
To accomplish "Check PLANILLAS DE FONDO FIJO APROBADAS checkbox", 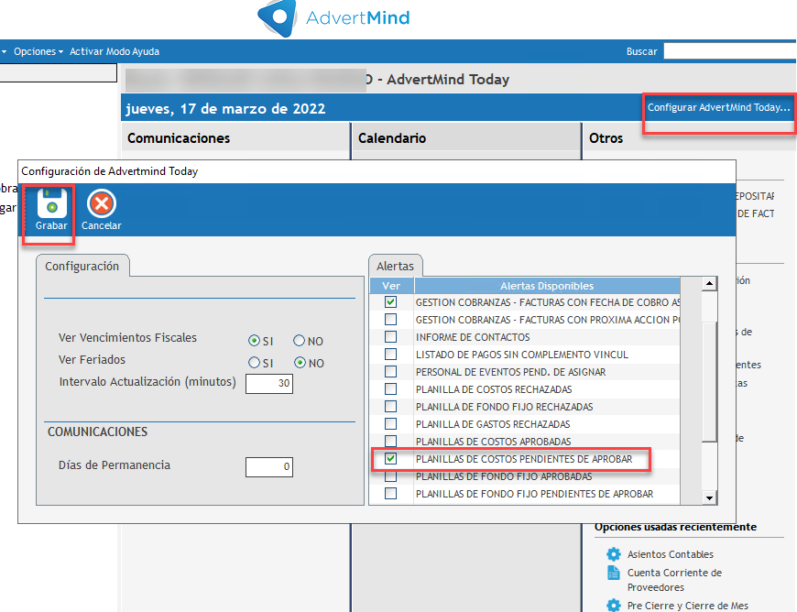I will coord(390,476).
